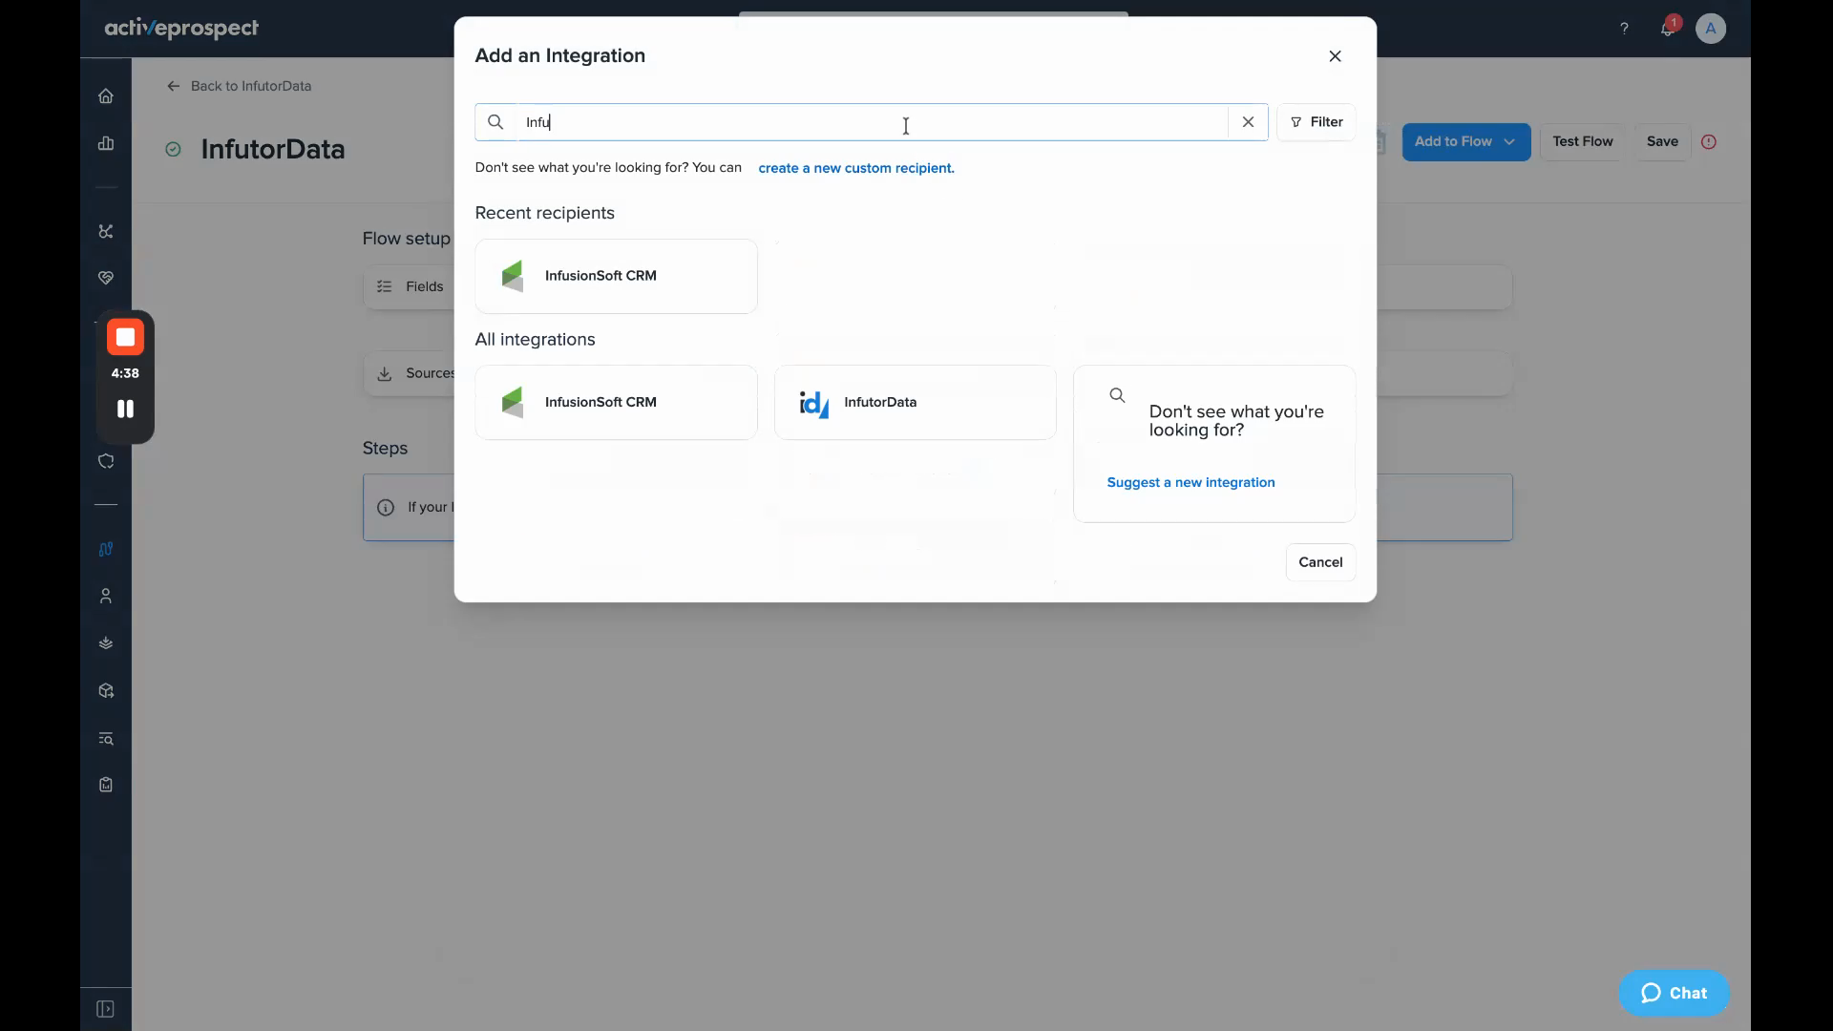1833x1031 pixels.
Task: Click the flow enabled status checkmark icon
Action: pos(173,149)
